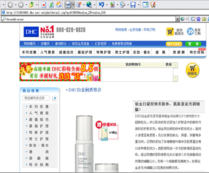
Task: Refresh the page with green arrows icon
Action: [x=51, y=5]
